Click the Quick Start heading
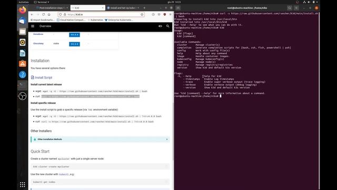The image size is (337, 190). tap(40, 151)
